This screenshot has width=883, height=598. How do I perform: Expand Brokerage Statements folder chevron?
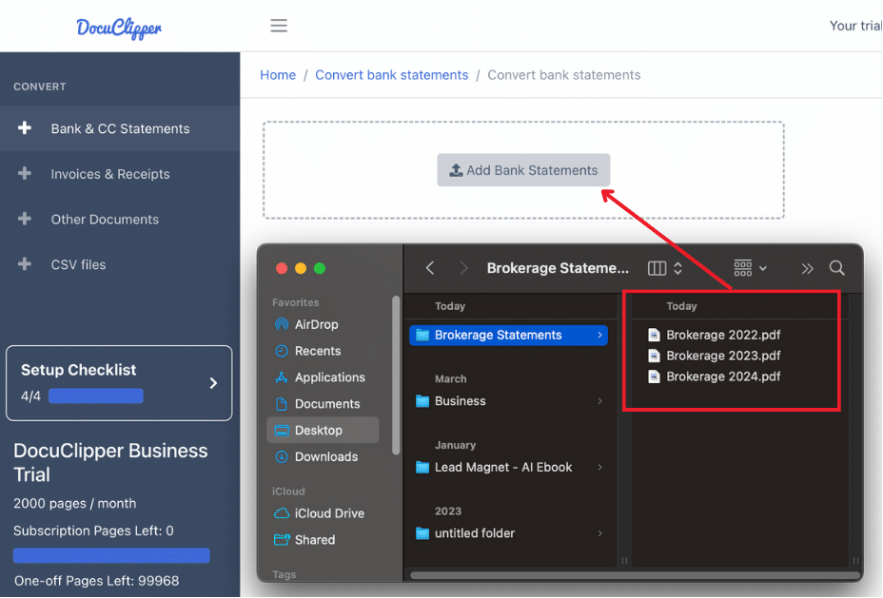tap(599, 336)
